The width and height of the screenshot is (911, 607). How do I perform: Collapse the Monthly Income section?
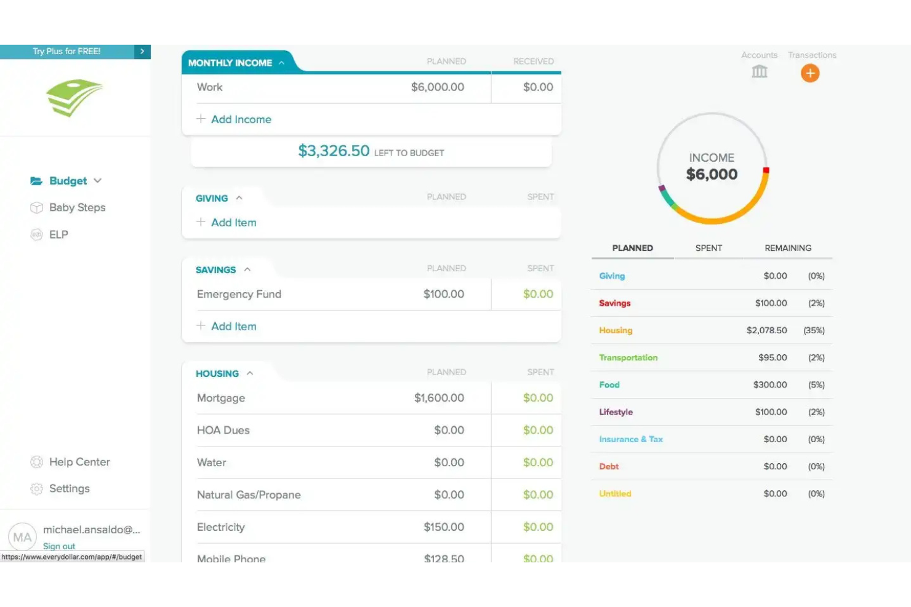point(281,62)
